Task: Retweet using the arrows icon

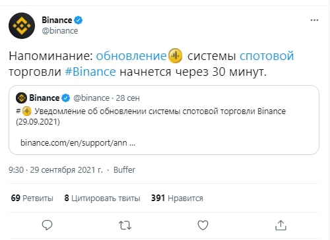Action: tap(125, 225)
